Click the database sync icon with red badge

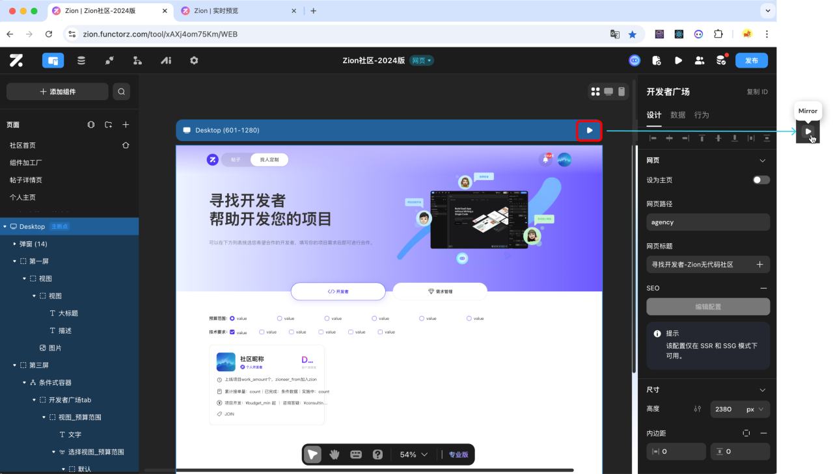coord(720,60)
